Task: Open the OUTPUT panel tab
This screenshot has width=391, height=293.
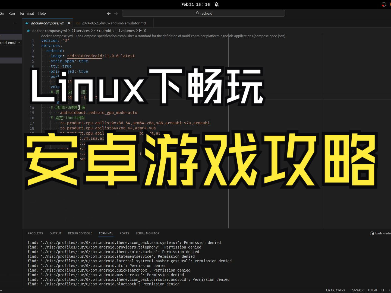Action: (55, 233)
